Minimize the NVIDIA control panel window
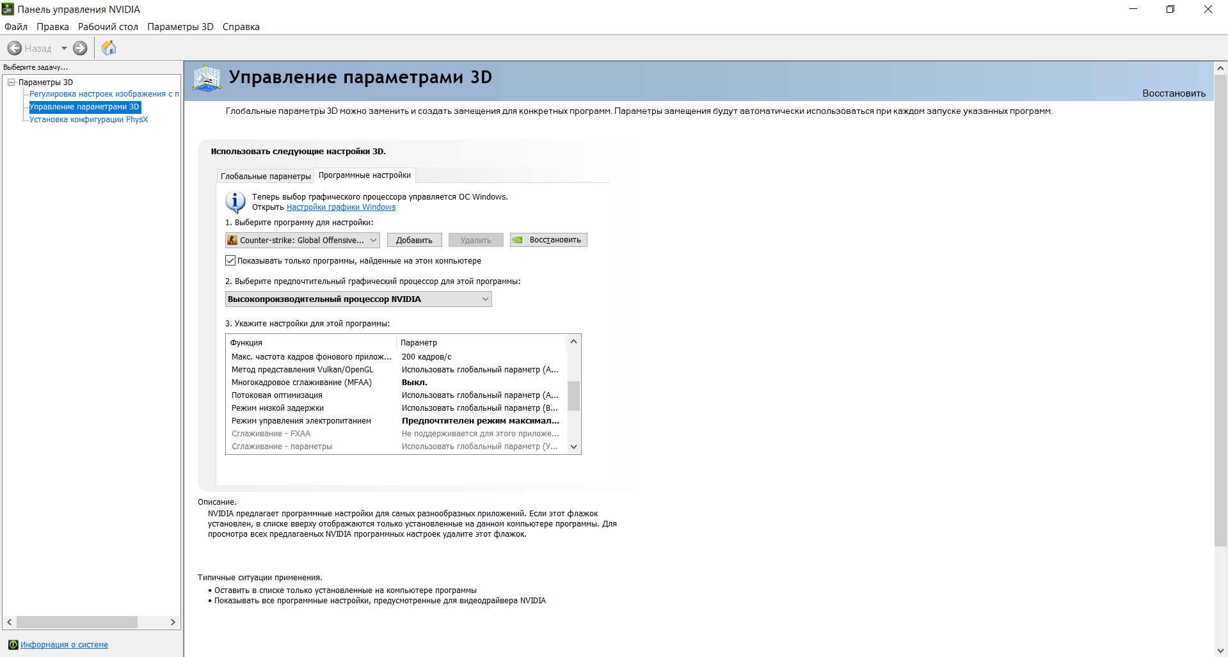Screen dimensions: 1228x657 coord(1133,9)
